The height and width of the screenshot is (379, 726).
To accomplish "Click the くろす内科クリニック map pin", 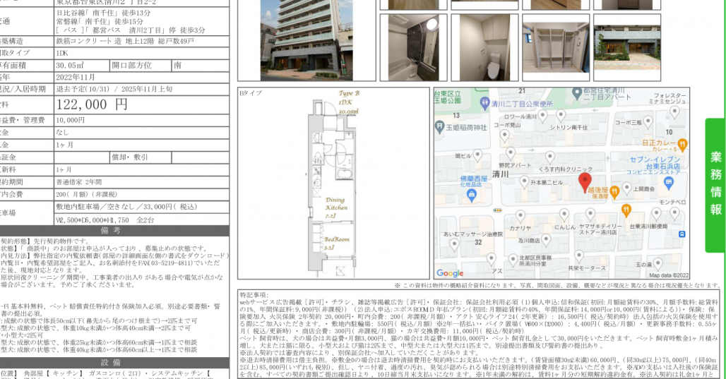I will (549, 155).
